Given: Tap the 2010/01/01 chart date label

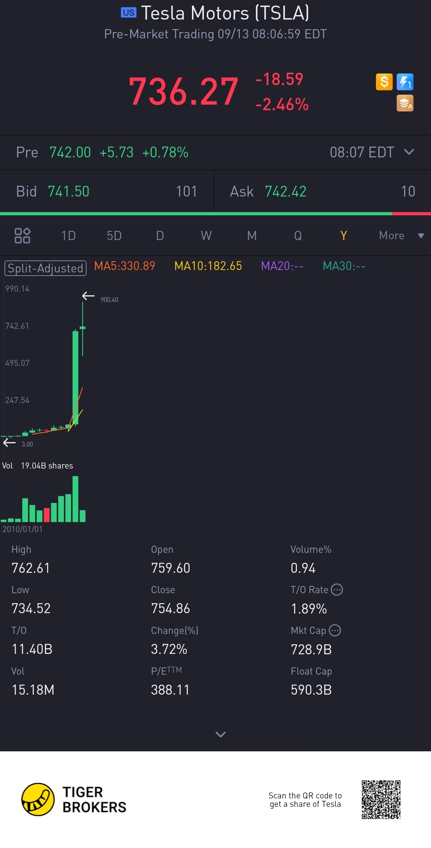Looking at the screenshot, I should coord(22,529).
